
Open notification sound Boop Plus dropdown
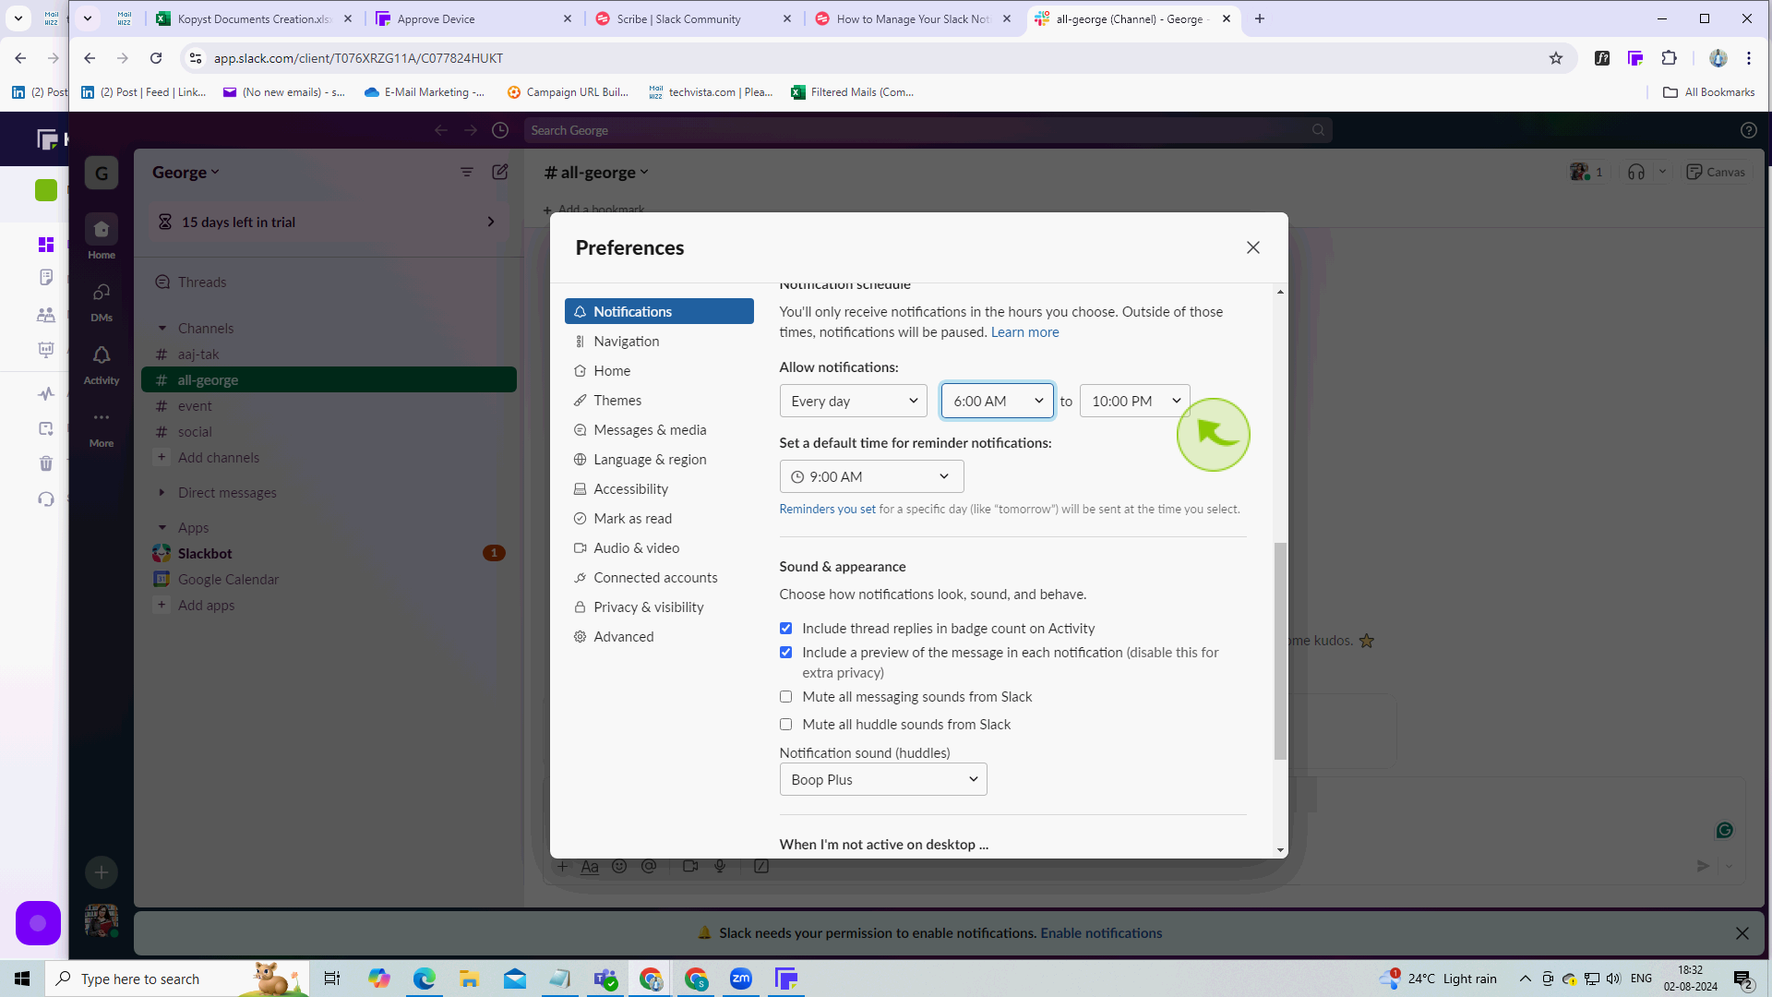[881, 779]
